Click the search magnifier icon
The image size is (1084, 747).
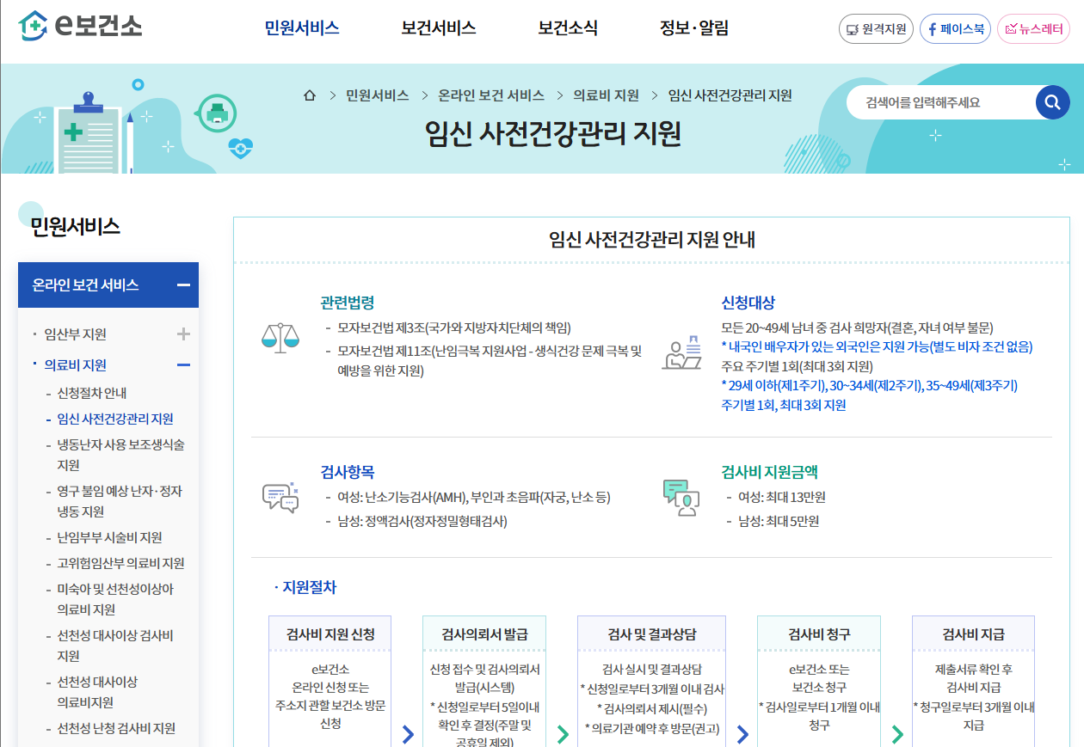point(1052,101)
